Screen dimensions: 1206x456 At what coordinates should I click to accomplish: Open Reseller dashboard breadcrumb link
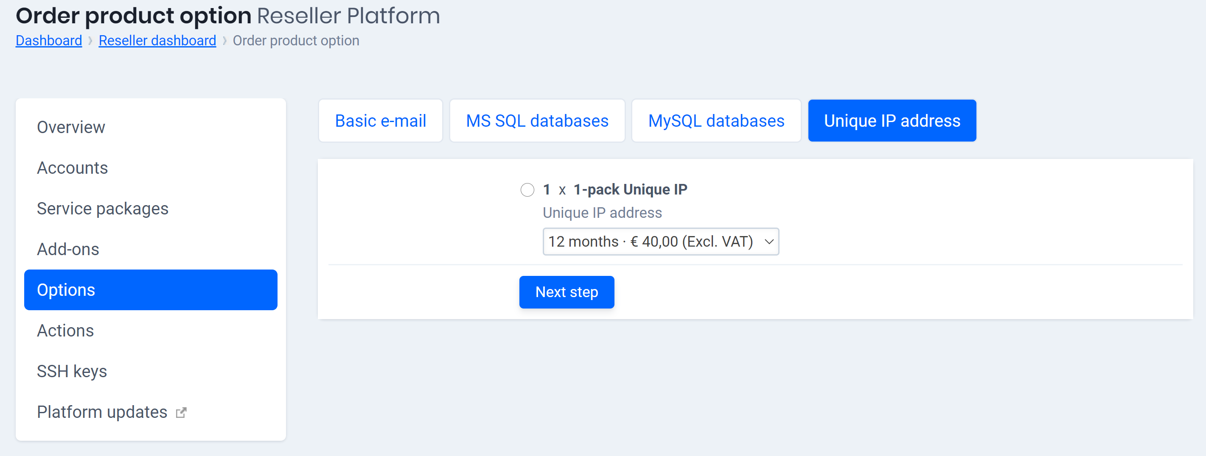[157, 41]
